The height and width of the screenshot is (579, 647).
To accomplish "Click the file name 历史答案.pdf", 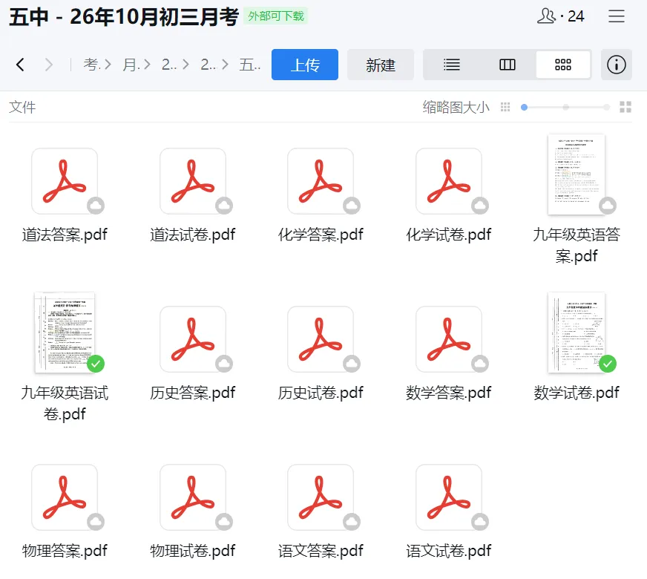I will (193, 393).
